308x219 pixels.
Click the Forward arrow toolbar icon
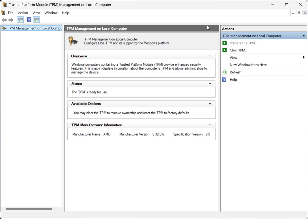(11, 20)
